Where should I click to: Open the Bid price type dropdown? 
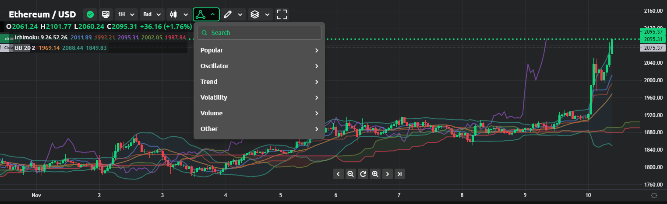click(x=152, y=14)
